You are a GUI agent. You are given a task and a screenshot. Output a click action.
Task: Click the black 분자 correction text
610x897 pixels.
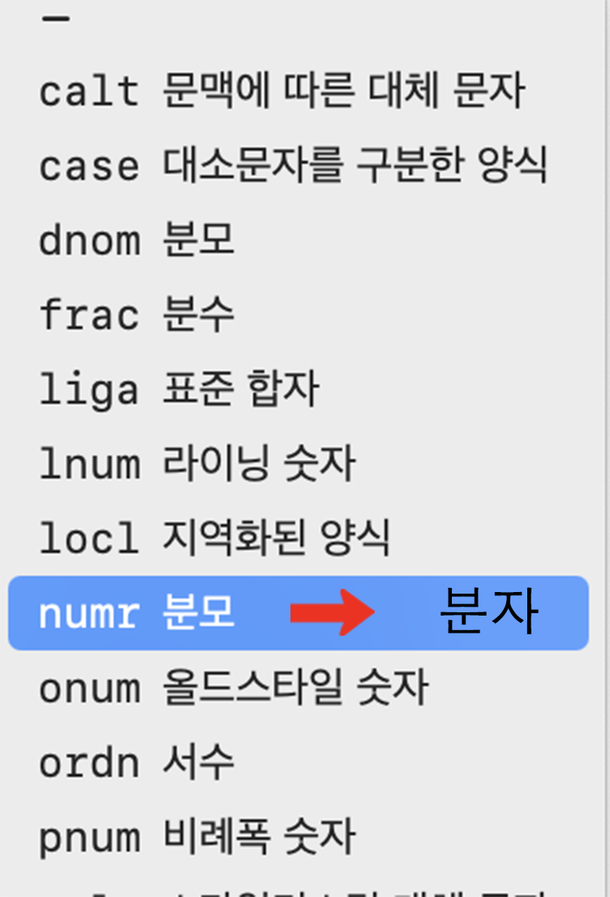coord(489,611)
